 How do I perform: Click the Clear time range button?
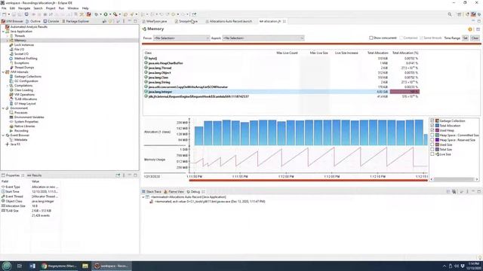(475, 38)
